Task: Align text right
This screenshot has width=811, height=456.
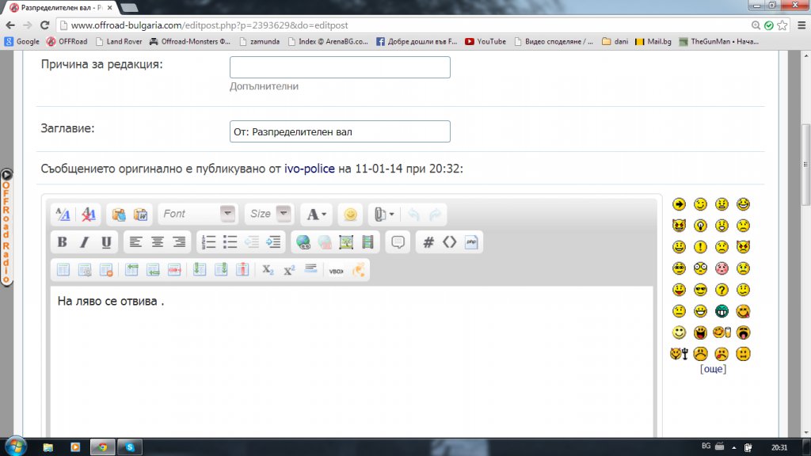Action: pyautogui.click(x=179, y=242)
